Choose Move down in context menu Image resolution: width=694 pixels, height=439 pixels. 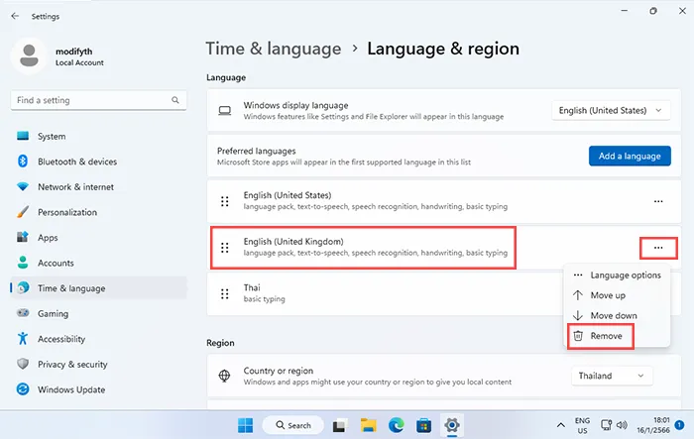point(618,315)
